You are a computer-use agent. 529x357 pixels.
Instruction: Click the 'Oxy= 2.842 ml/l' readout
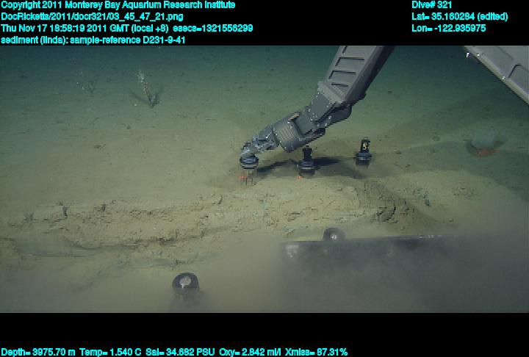point(250,353)
